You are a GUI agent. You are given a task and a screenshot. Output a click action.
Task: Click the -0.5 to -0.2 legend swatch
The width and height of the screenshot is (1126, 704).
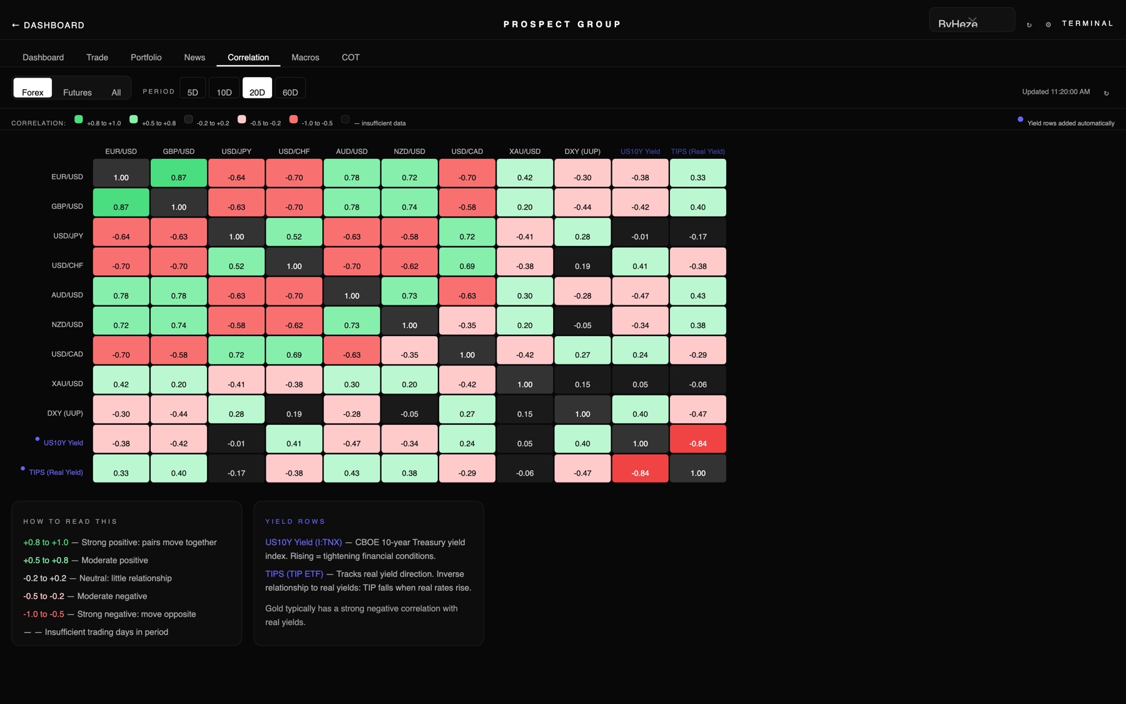242,119
